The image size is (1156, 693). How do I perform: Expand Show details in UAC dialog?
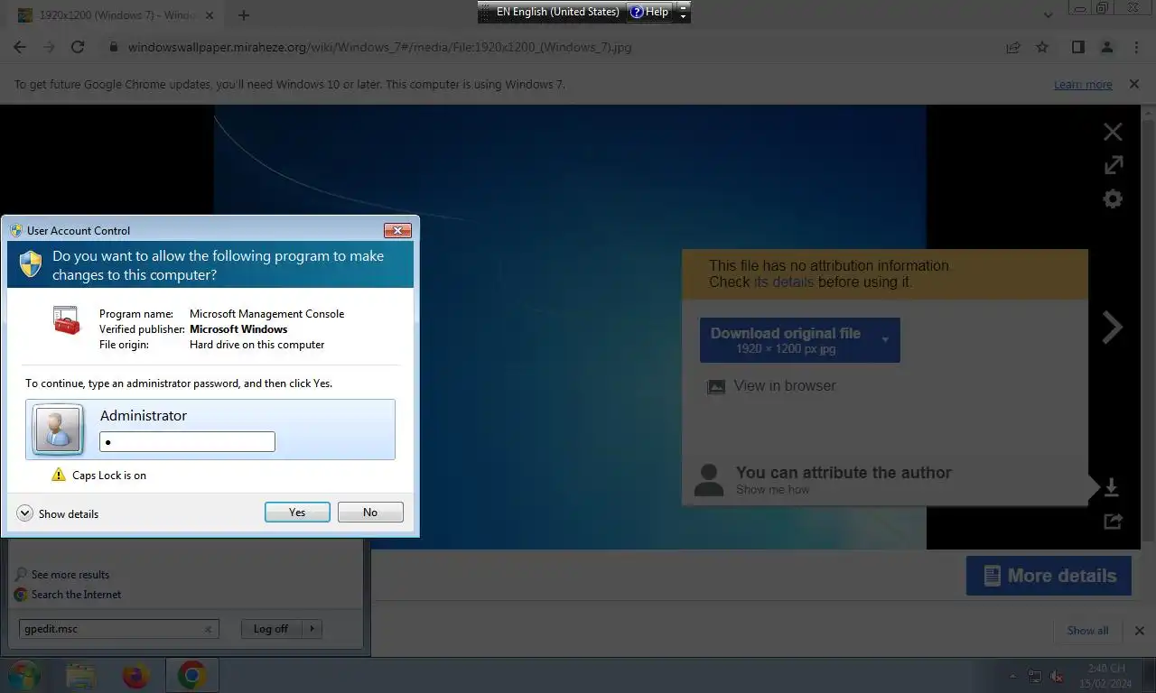[58, 513]
